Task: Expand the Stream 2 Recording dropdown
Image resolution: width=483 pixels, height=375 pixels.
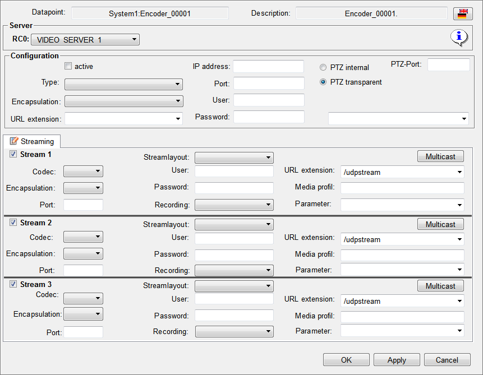Action: (x=234, y=271)
